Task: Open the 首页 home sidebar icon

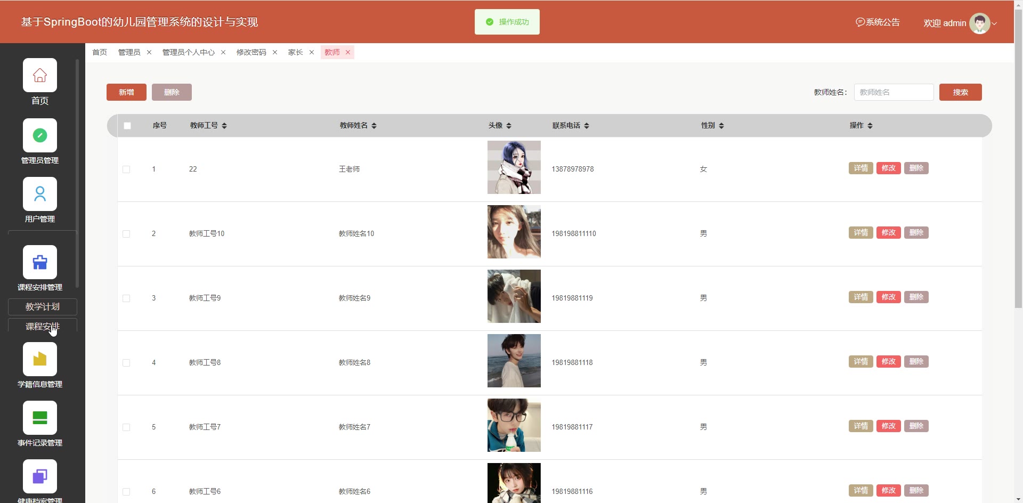Action: point(40,75)
